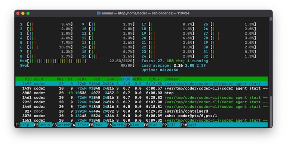
Task: Click the S state column header
Action: [117, 79]
